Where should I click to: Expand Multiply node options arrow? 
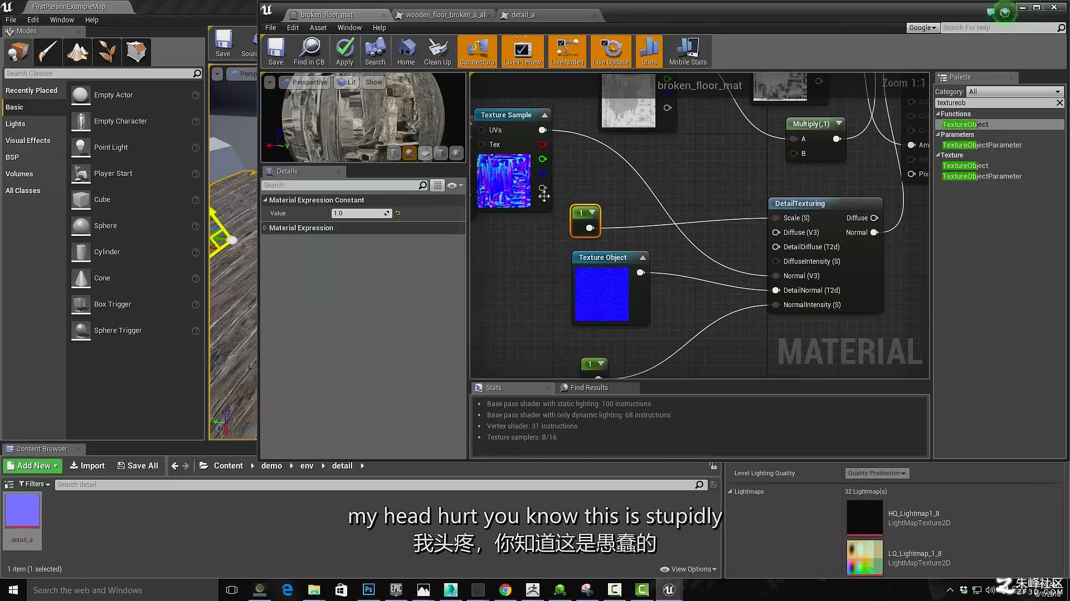(x=839, y=123)
